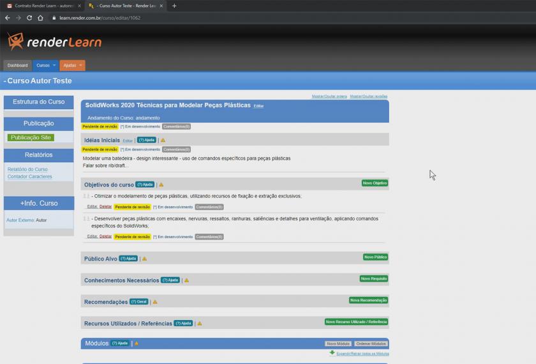The image size is (536, 364).
Task: Click drag handle of first objective
Action: [x=86, y=196]
